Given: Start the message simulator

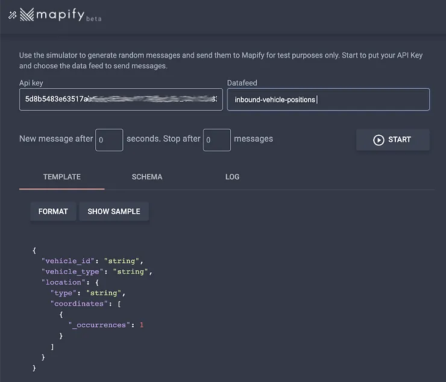Looking at the screenshot, I should (x=393, y=139).
